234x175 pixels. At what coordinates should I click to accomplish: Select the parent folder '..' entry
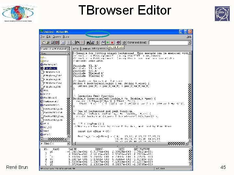[43, 57]
